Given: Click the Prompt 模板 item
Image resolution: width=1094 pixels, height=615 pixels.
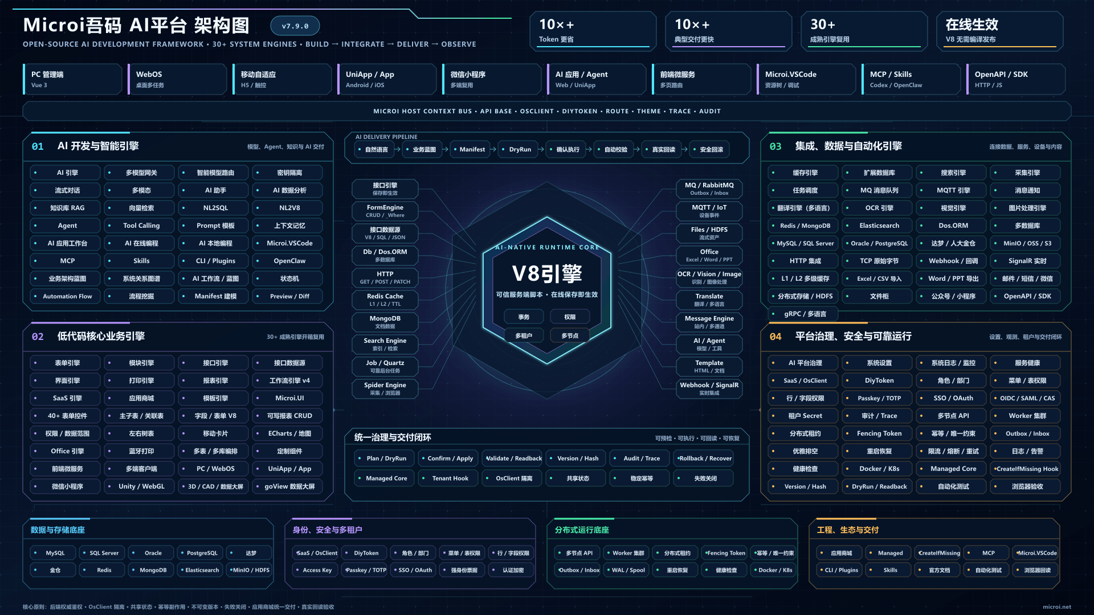Looking at the screenshot, I should point(213,226).
